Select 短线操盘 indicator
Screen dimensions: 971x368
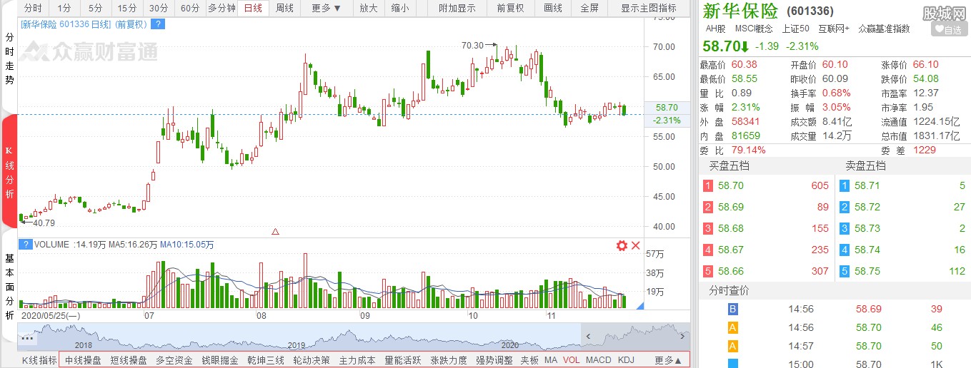click(x=129, y=360)
